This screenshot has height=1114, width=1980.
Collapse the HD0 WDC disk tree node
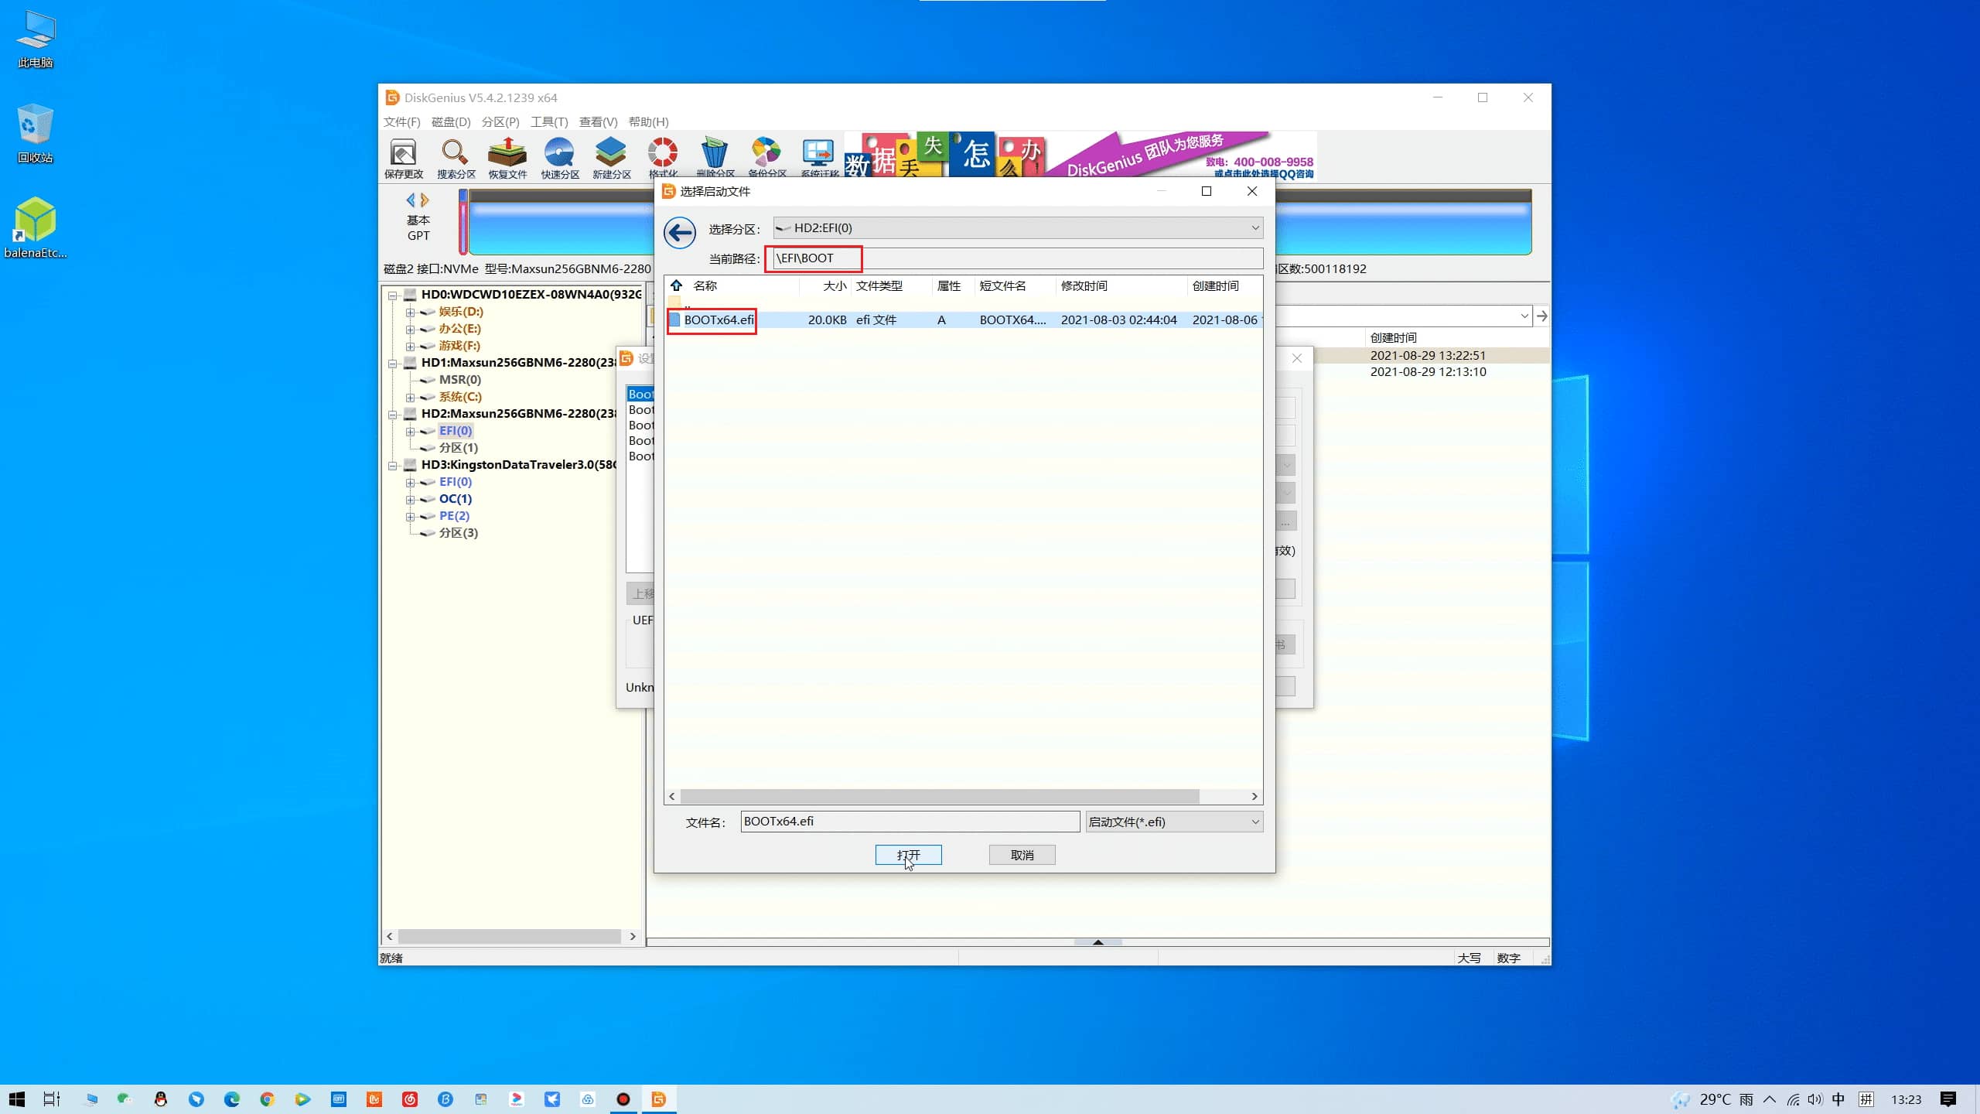coord(393,295)
